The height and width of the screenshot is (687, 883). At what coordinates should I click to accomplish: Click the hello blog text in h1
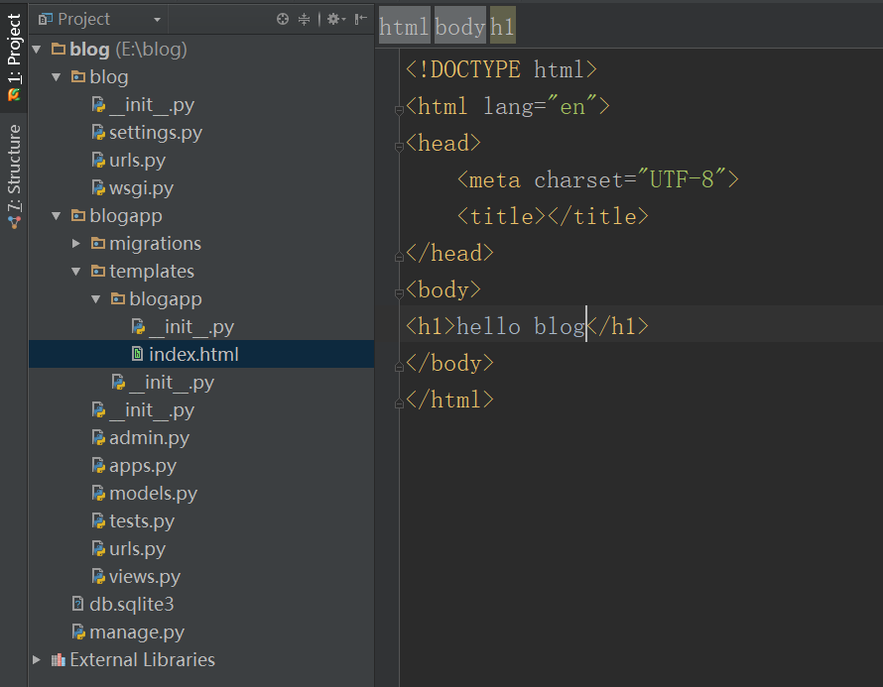[x=521, y=326]
